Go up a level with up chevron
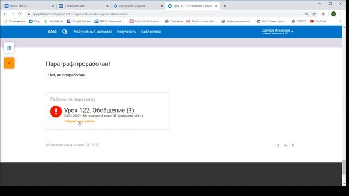This screenshot has height=196, width=349. (285, 145)
